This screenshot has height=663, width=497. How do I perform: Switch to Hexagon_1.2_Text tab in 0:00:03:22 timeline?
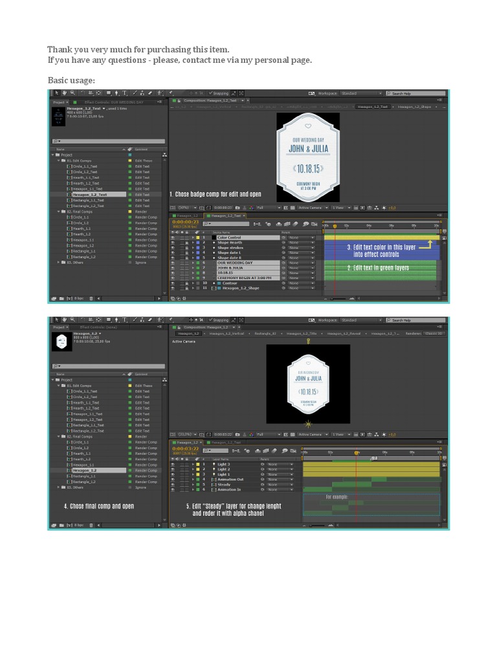pyautogui.click(x=226, y=442)
